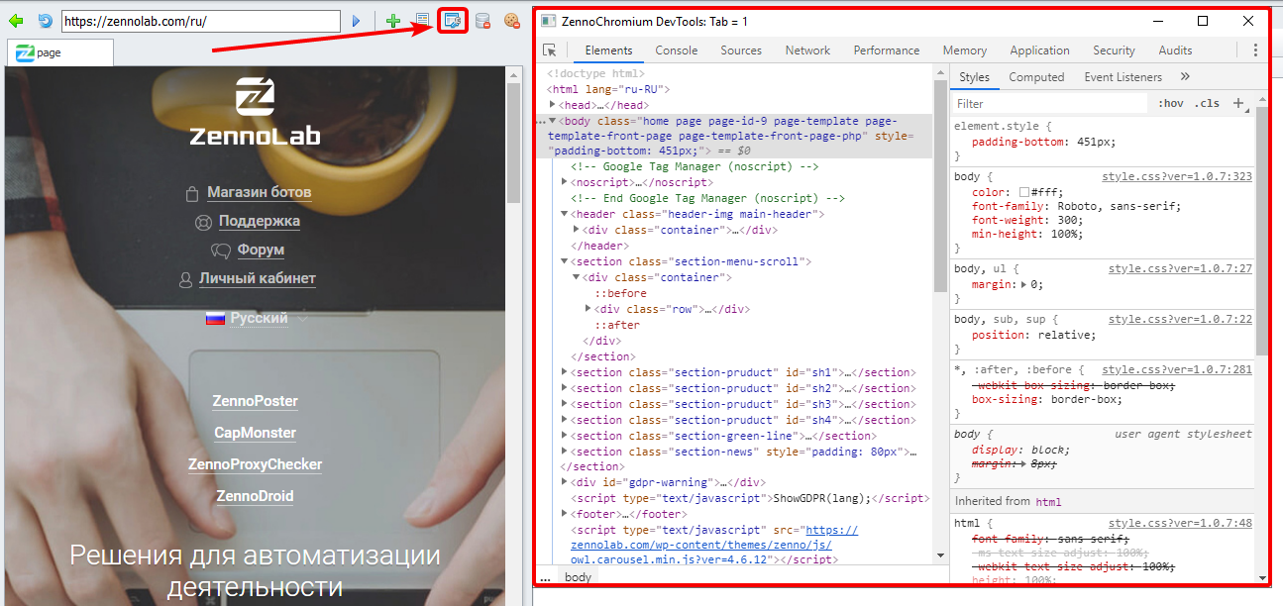Screen dimensions: 1283x606
Task: Expand the section-green-line node
Action: click(564, 436)
